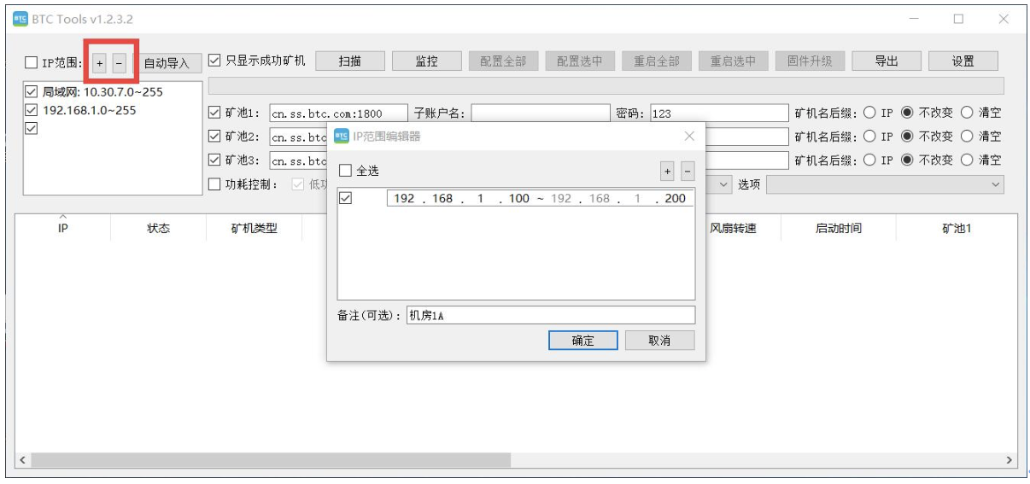Confirm with 确定 in the dialog
The image size is (1030, 484).
583,341
